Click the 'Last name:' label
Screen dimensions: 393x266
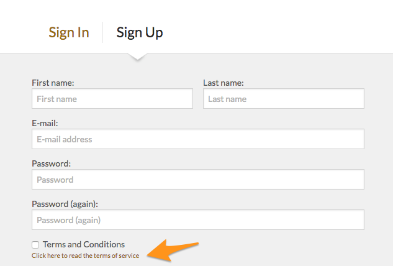(224, 83)
